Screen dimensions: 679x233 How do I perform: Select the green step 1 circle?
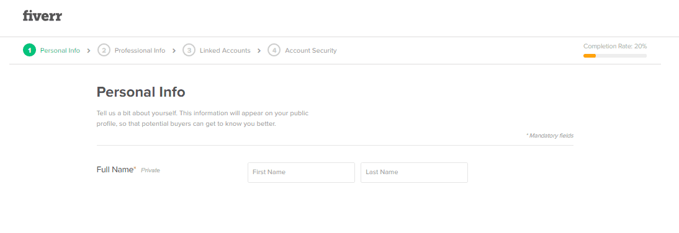click(29, 51)
